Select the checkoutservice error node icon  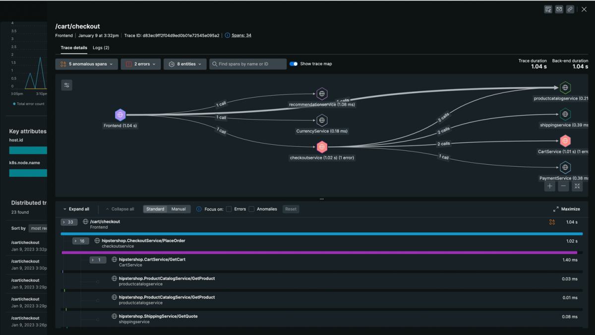tap(322, 147)
